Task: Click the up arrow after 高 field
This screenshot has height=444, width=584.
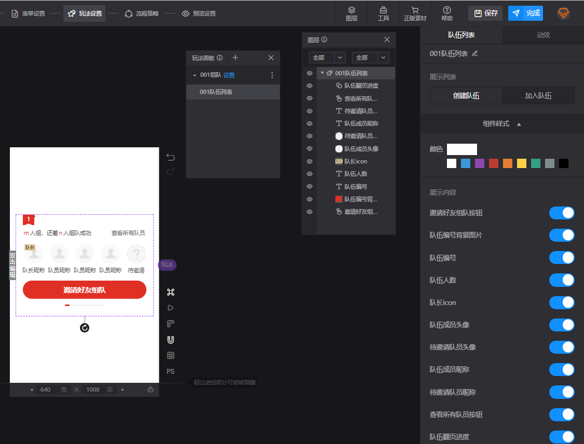Action: point(122,390)
